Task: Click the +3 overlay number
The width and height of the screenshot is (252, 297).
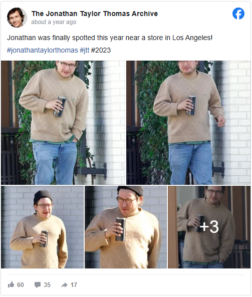Action: [209, 226]
